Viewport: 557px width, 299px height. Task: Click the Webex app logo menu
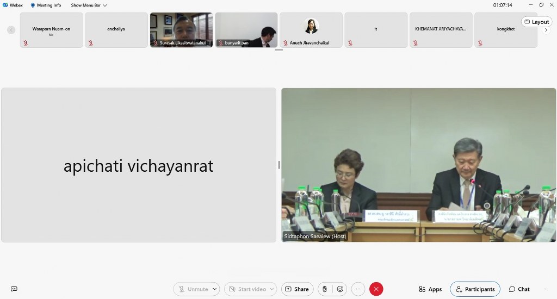pyautogui.click(x=13, y=5)
